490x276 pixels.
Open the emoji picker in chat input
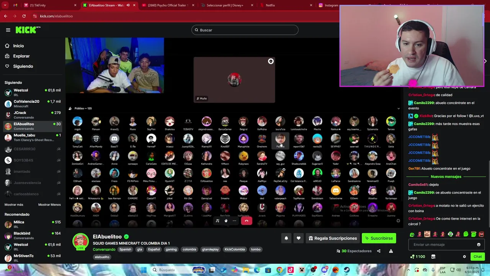click(479, 245)
